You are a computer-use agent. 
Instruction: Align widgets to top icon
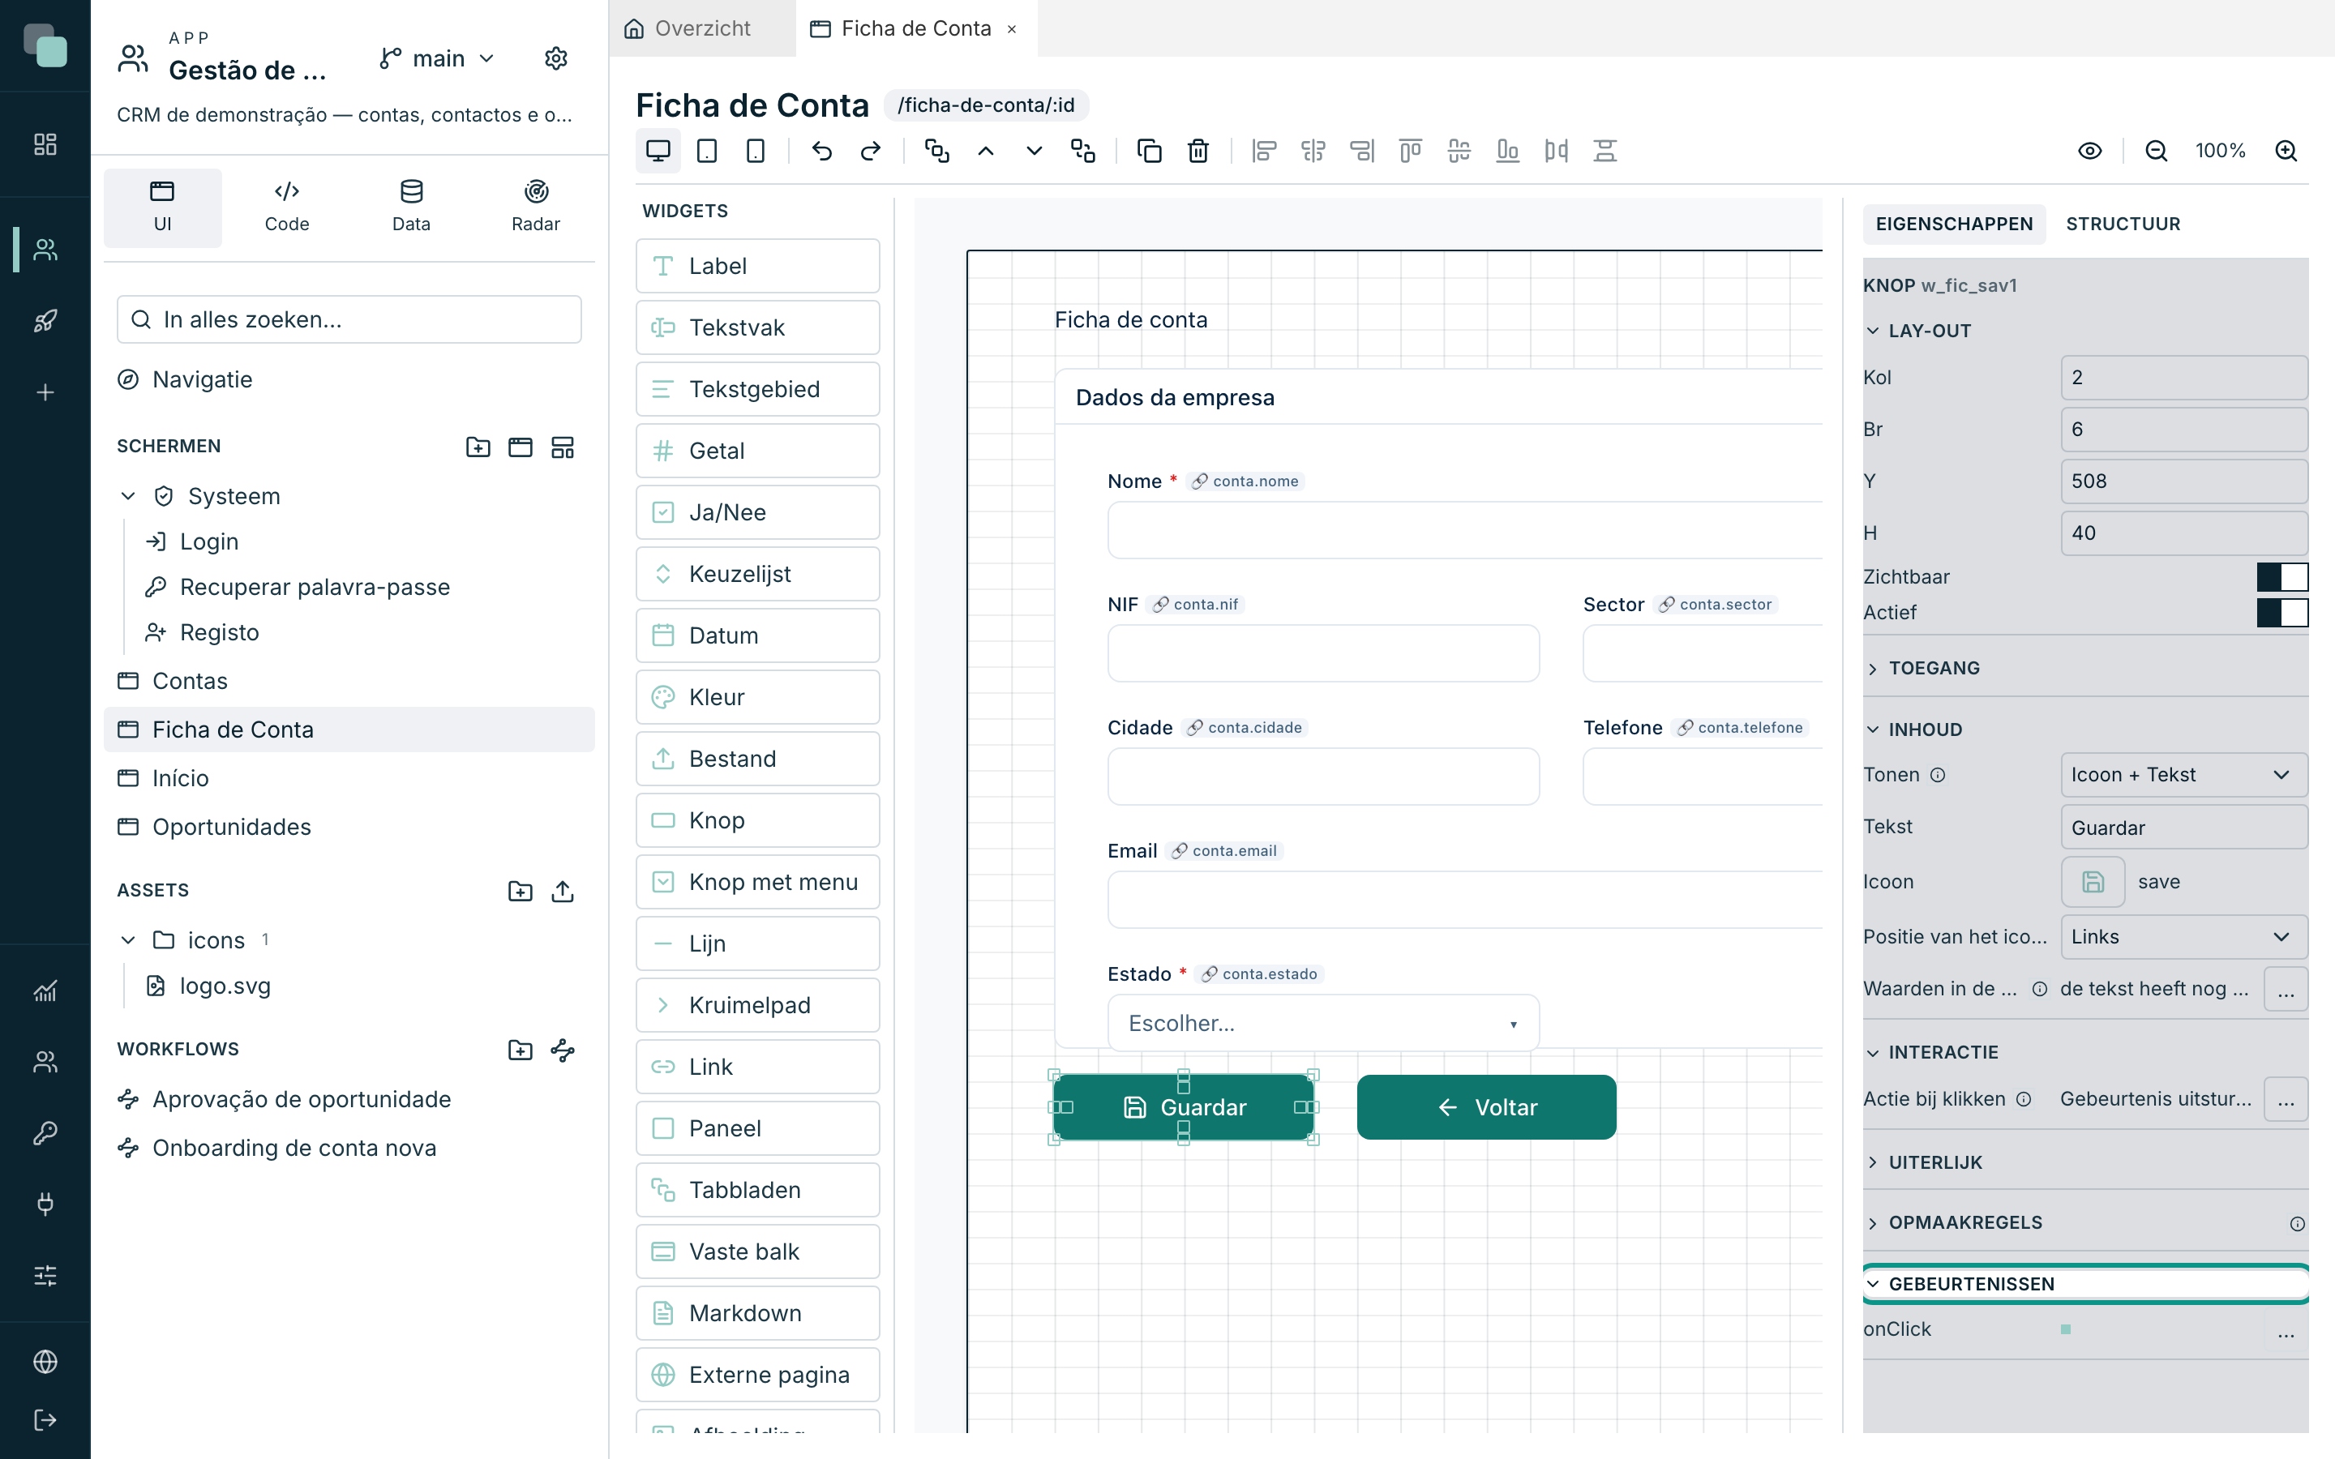click(x=1411, y=151)
